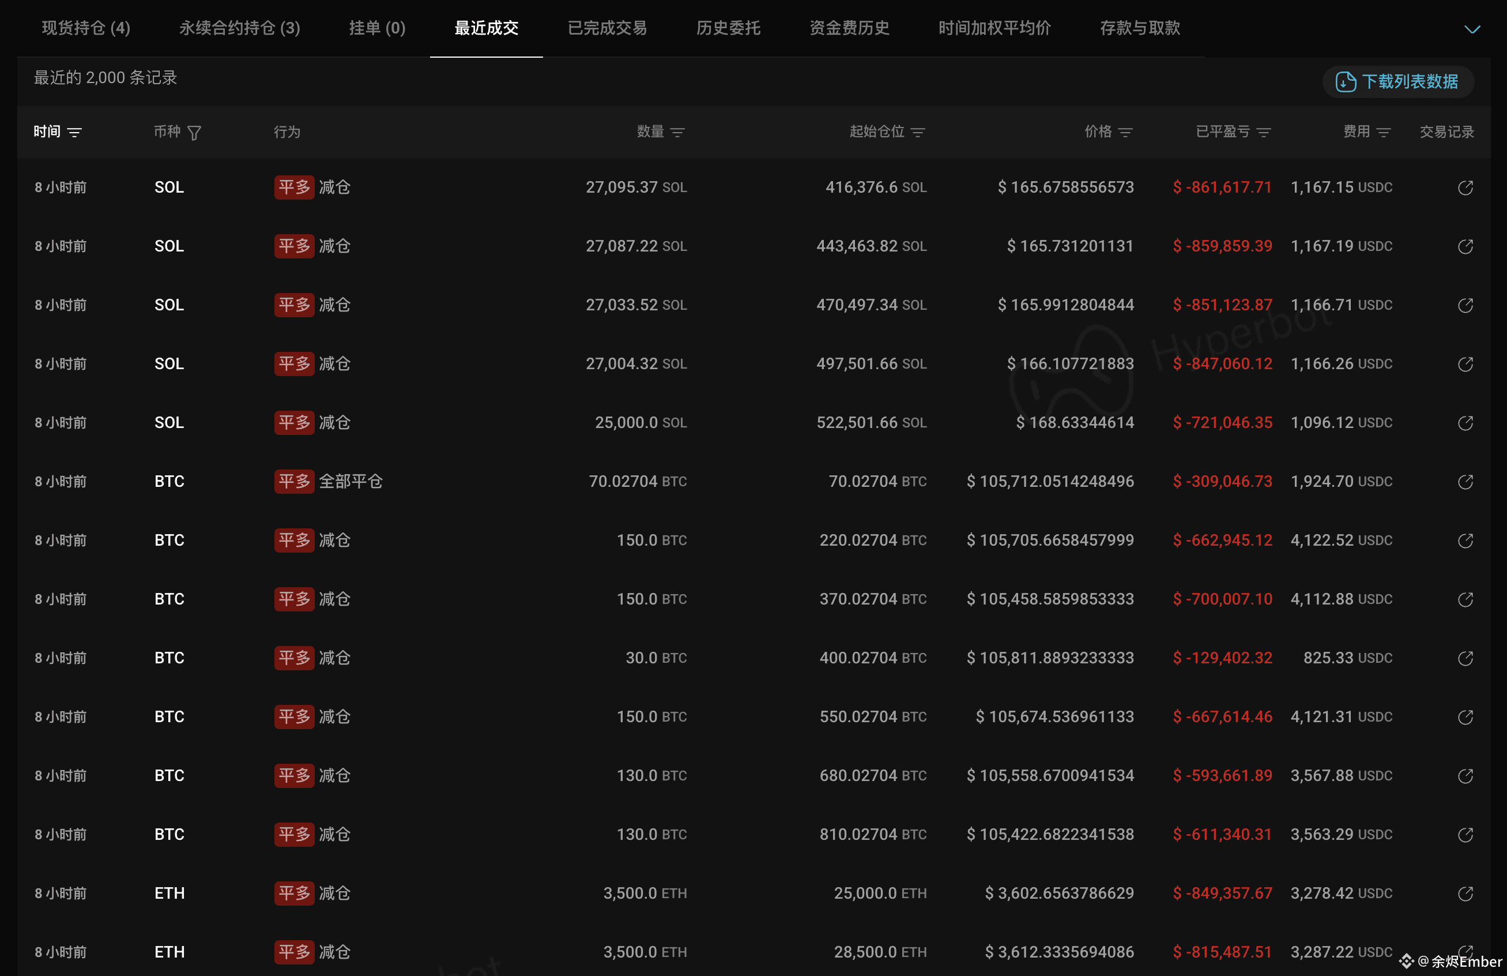Expand the top-right chevron dropdown
Screen dimensions: 1507x976
[1472, 29]
